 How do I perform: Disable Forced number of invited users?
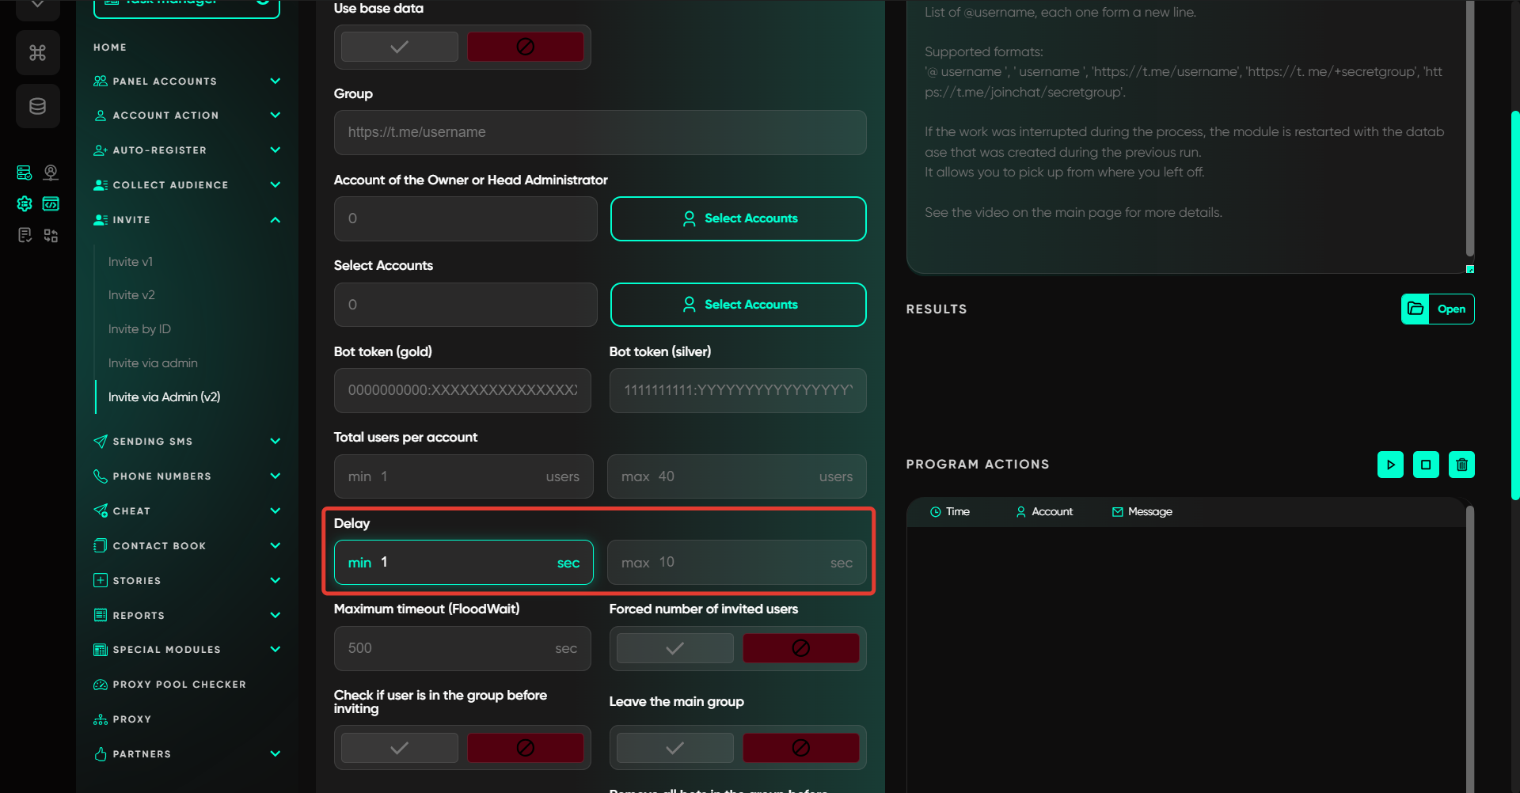tap(800, 648)
